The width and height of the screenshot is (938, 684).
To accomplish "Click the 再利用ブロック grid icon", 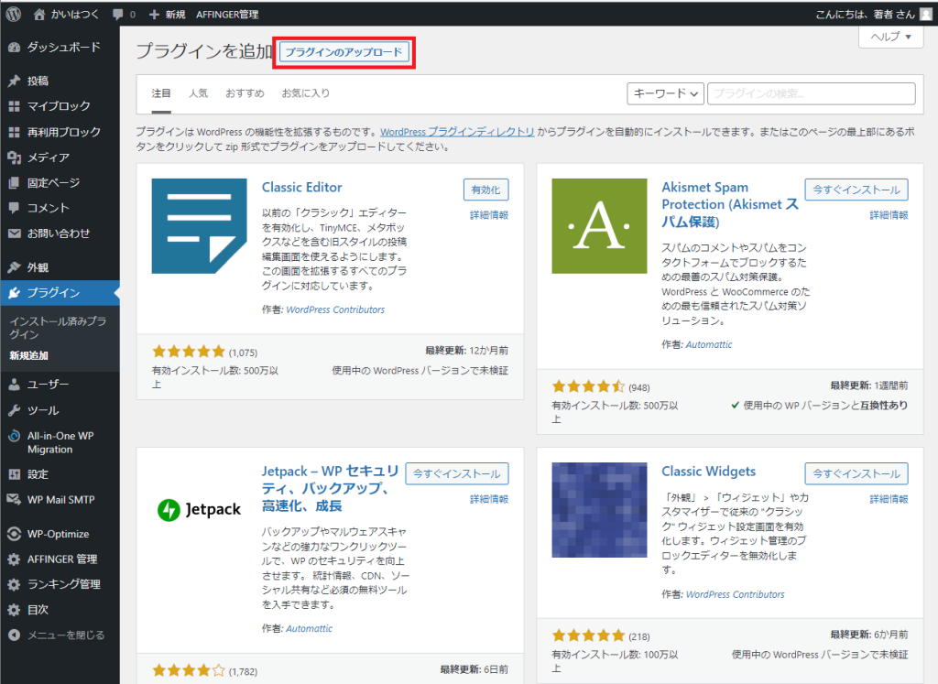I will (15, 132).
